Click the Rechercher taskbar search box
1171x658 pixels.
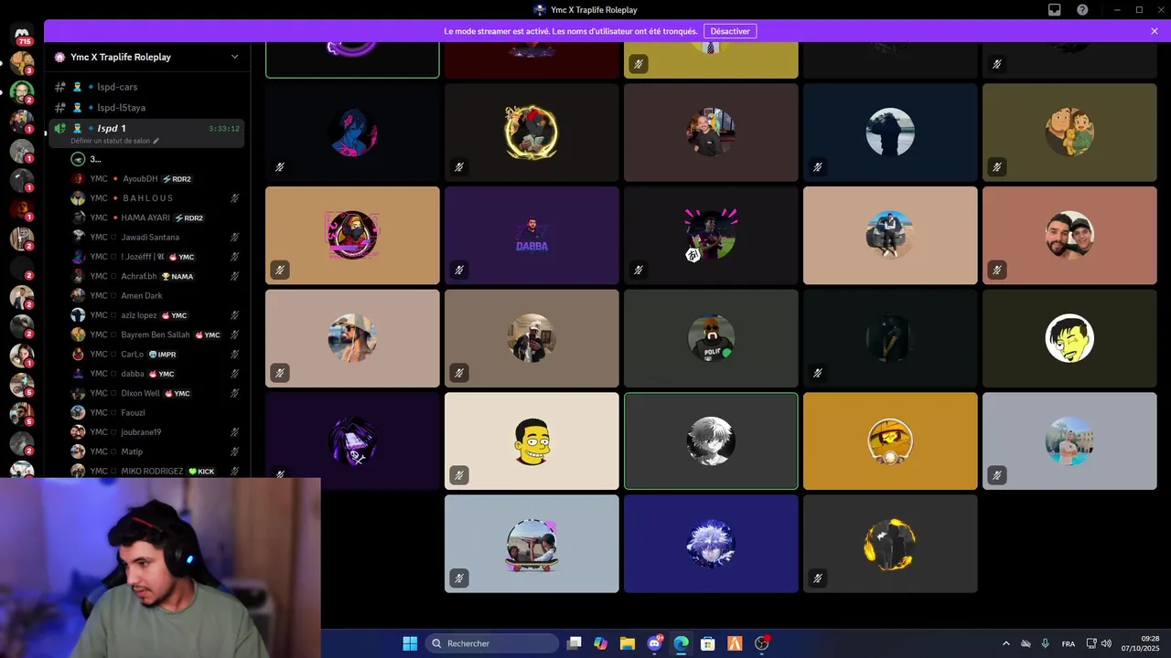tap(492, 643)
